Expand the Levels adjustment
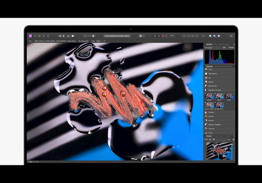 pyautogui.click(x=219, y=70)
